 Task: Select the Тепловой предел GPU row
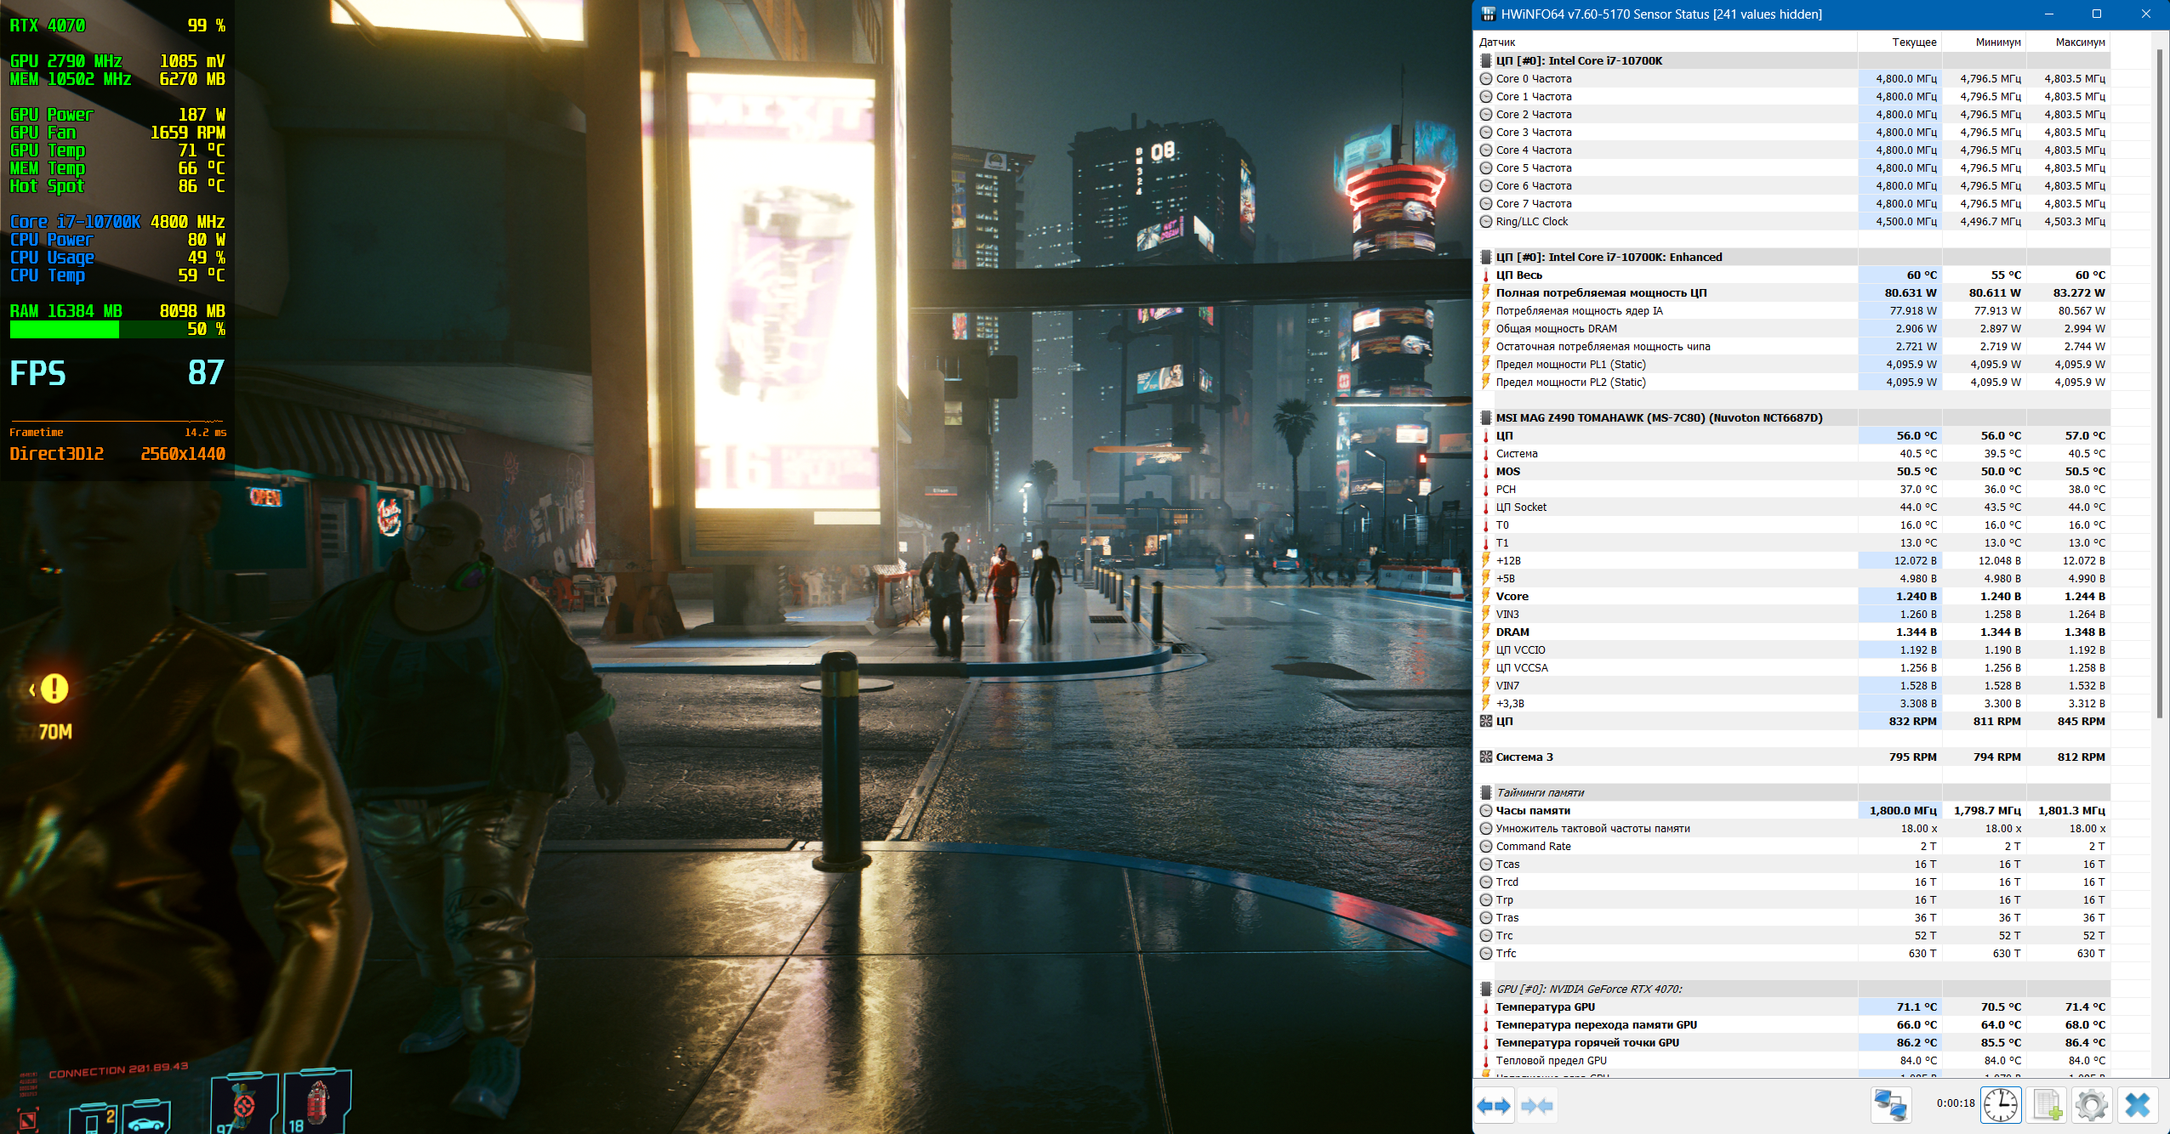pyautogui.click(x=1792, y=1060)
